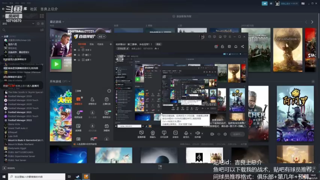The height and width of the screenshot is (180, 320).
Task: Click the calendar gift icon with red dot
Action: 216,46
